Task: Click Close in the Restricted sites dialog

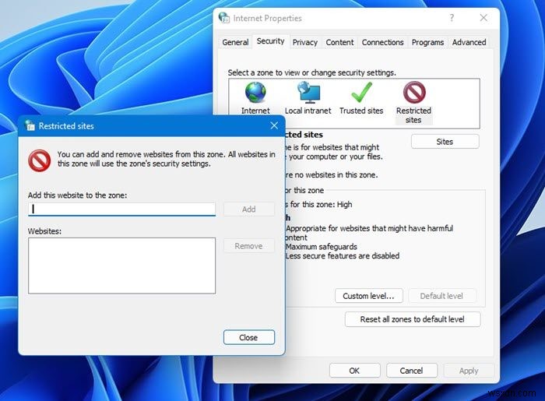Action: pyautogui.click(x=249, y=337)
